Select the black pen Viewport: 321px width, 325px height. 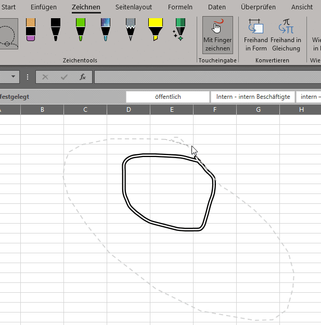pos(56,30)
